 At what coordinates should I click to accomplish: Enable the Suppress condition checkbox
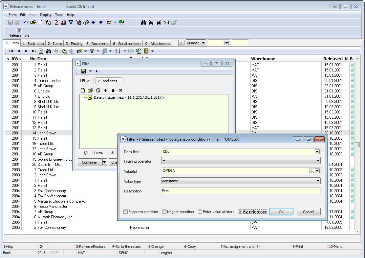126,212
